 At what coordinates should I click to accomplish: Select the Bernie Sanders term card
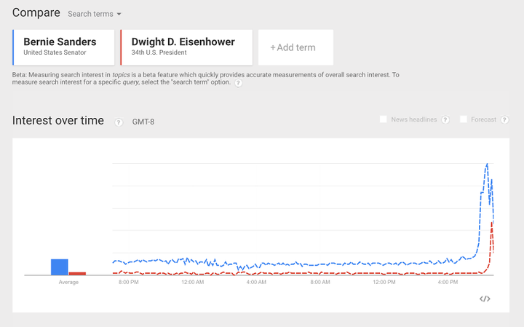[x=63, y=47]
